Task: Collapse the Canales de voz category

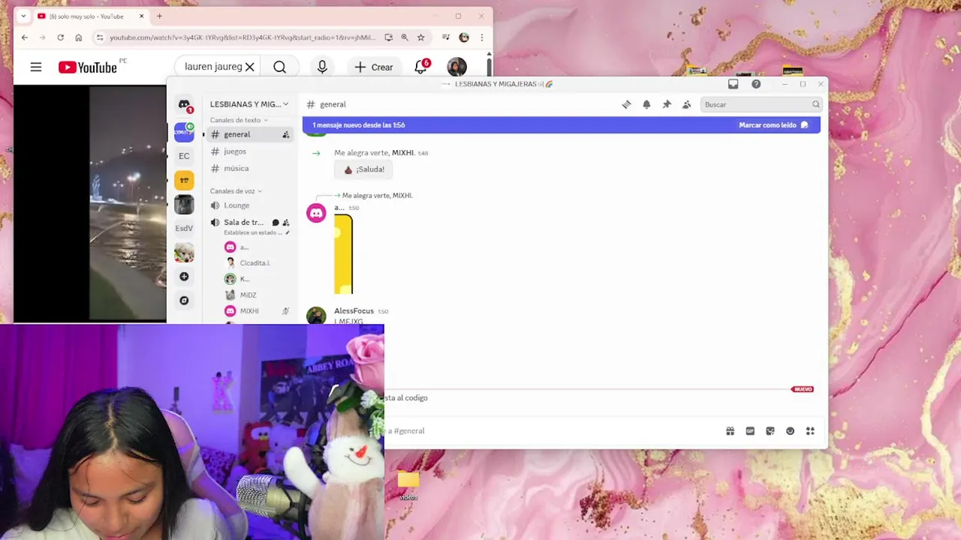Action: 236,191
